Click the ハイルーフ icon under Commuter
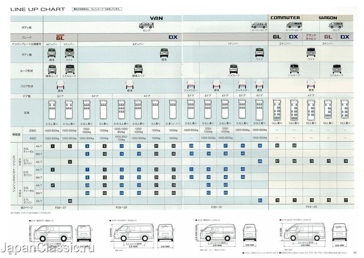This screenshot has height=258, width=364. 294,69
